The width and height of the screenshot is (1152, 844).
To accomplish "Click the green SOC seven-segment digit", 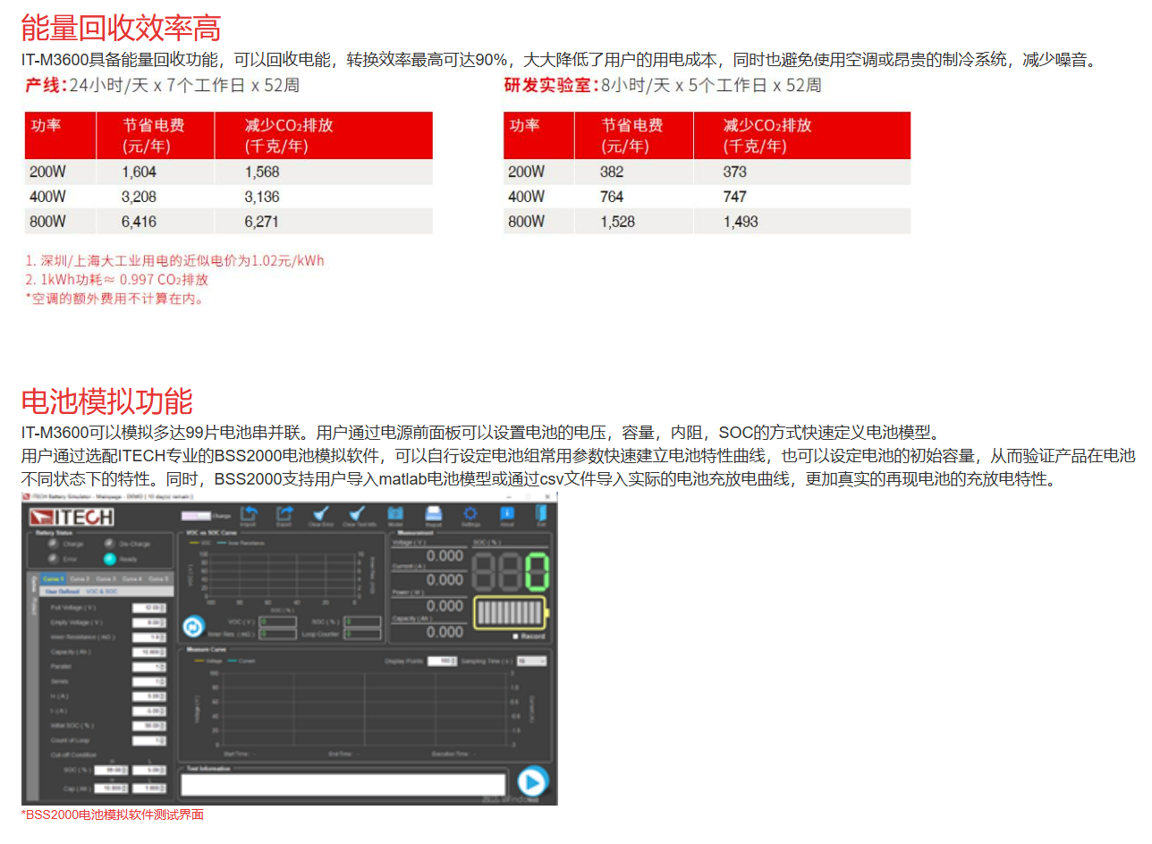I will 538,572.
